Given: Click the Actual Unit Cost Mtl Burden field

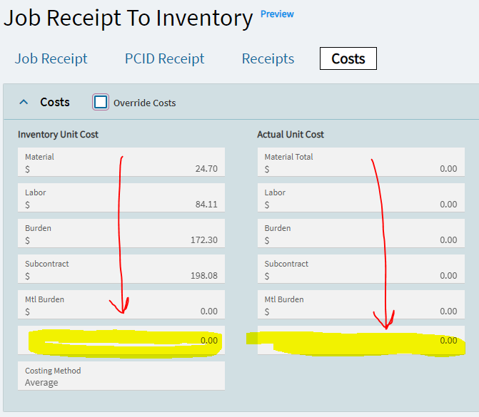Looking at the screenshot, I should coord(361,305).
